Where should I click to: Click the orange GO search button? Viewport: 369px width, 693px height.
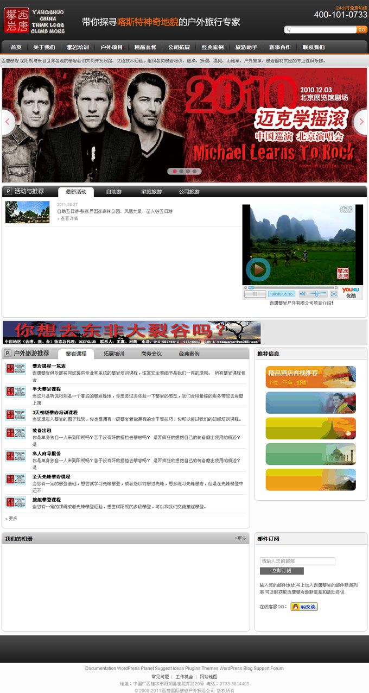click(x=361, y=30)
